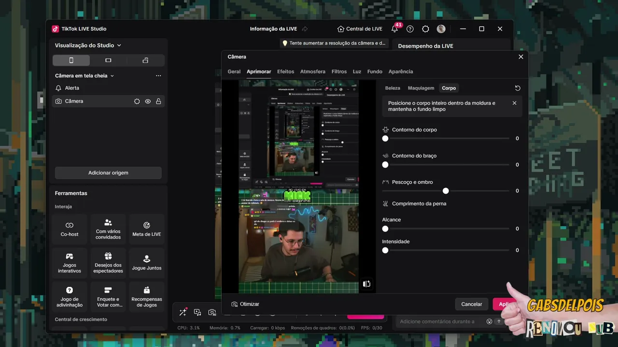Open the profile avatar menu
The width and height of the screenshot is (618, 347).
coord(441,29)
